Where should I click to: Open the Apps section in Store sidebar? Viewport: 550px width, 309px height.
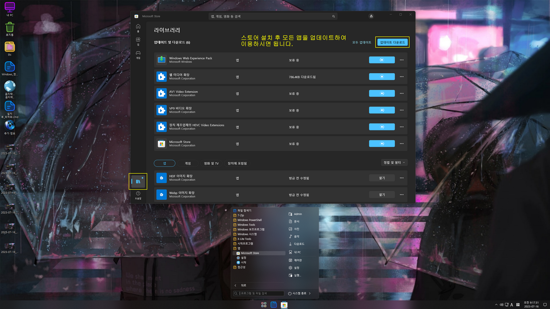[x=138, y=41]
